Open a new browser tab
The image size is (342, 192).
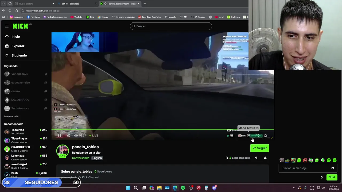click(x=145, y=4)
